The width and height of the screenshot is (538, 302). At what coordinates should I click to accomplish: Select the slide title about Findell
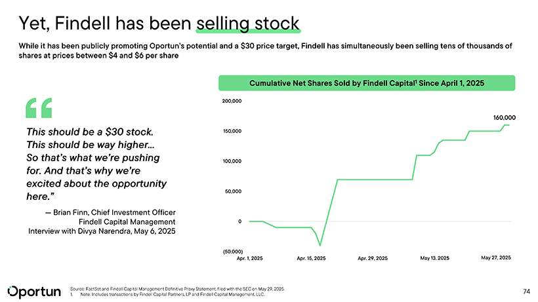(x=159, y=24)
